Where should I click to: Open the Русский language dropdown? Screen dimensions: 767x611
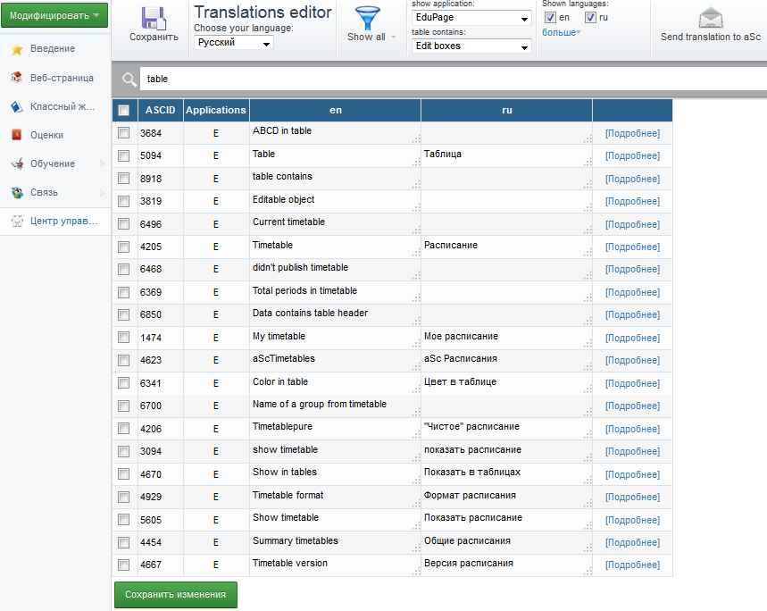click(234, 43)
